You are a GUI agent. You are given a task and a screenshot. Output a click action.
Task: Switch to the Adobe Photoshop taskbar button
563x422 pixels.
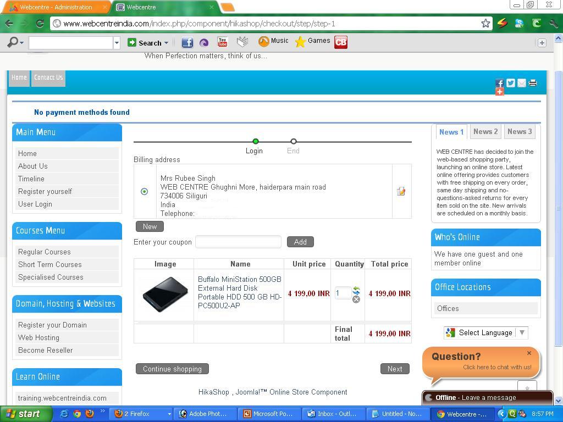coord(205,414)
